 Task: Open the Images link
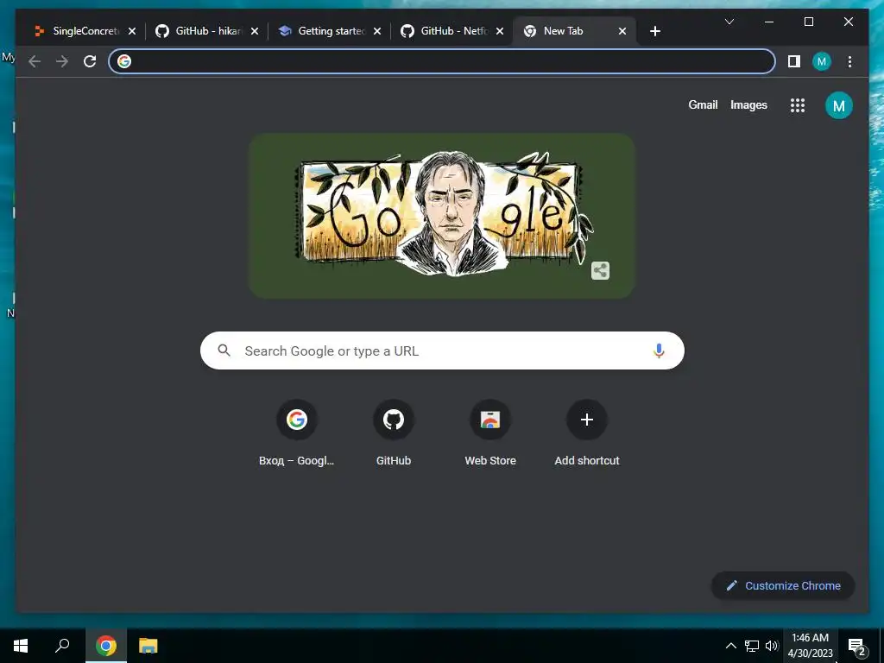[x=748, y=104]
